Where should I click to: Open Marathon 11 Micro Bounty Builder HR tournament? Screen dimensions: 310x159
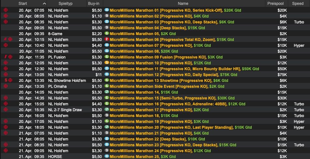pos(184,69)
